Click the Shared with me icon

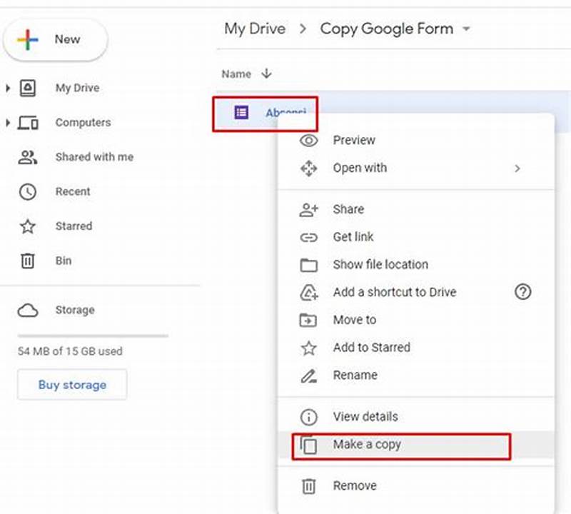(26, 157)
